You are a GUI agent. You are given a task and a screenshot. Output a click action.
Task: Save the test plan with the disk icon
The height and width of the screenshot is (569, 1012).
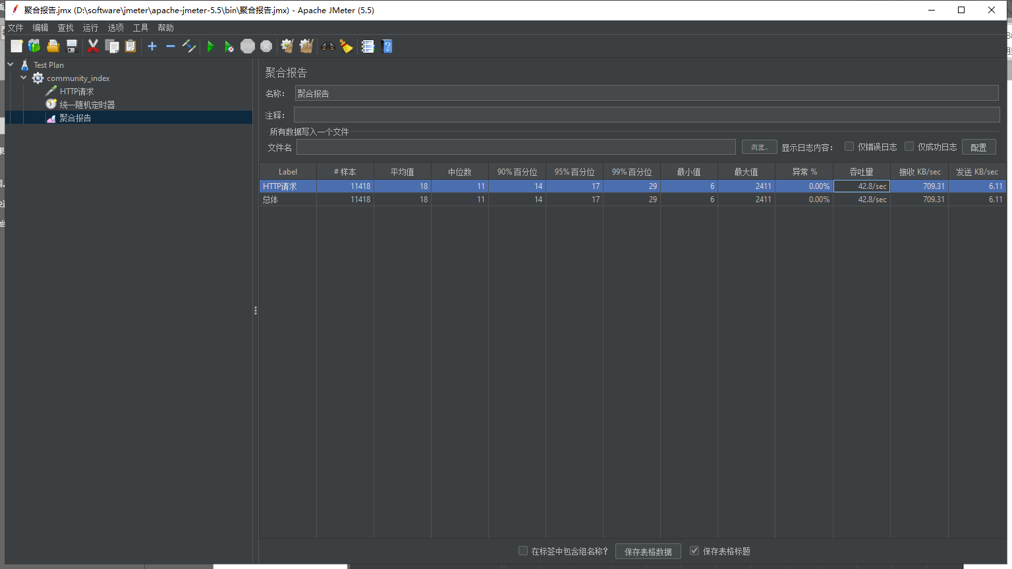(x=72, y=46)
